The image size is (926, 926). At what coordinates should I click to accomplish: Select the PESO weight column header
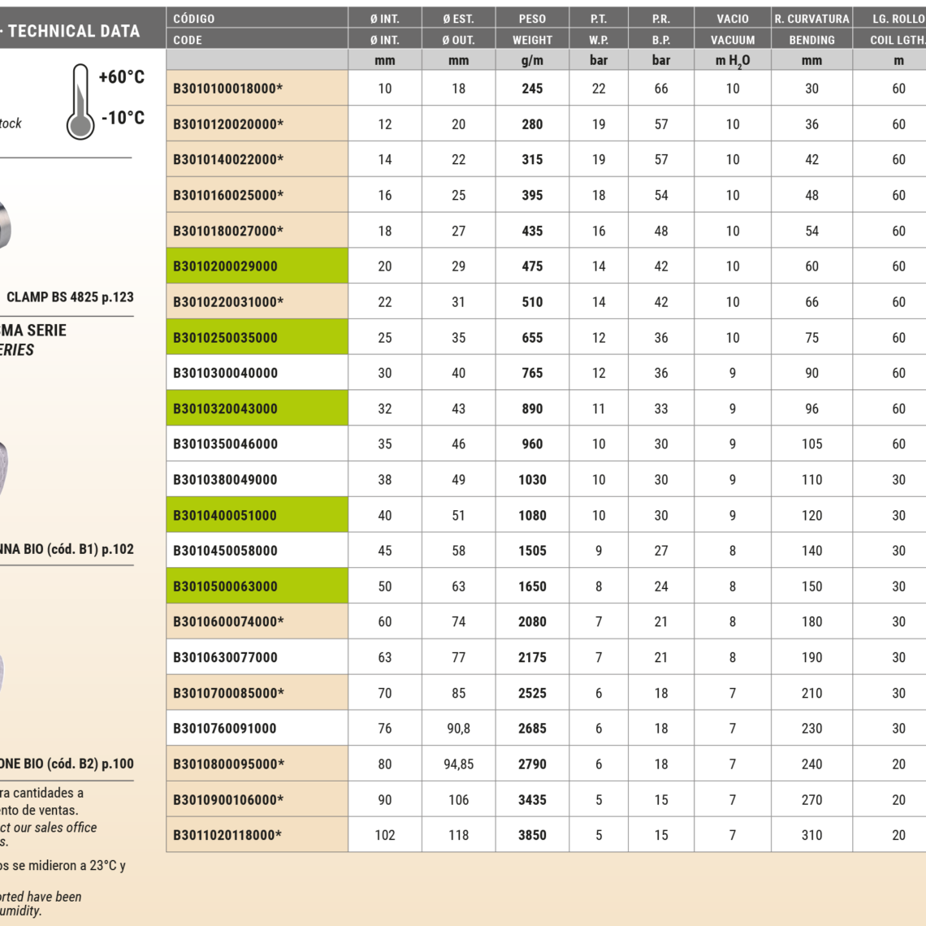(532, 19)
